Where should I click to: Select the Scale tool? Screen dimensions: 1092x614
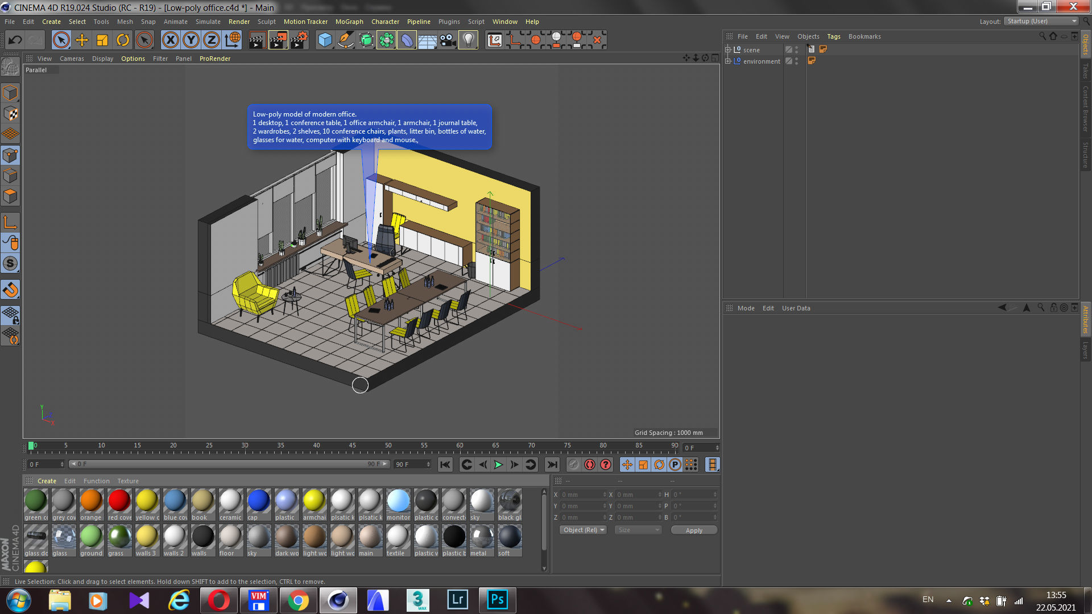[102, 40]
